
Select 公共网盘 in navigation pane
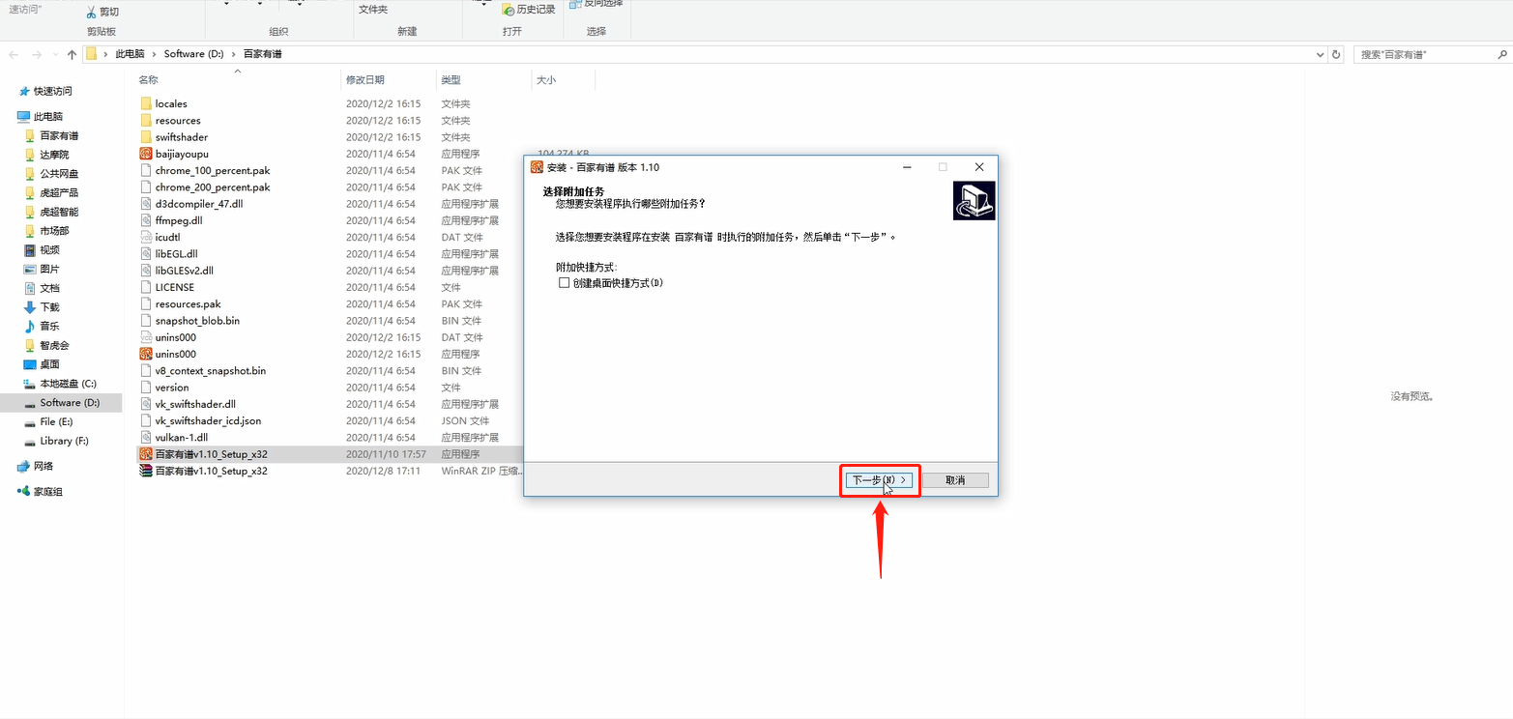59,174
